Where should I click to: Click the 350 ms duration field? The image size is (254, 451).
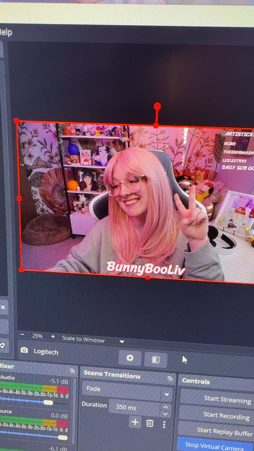135,408
